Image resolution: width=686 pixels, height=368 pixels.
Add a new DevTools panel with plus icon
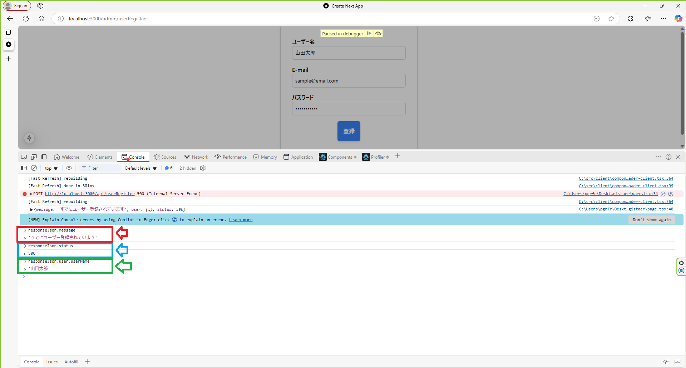tap(398, 156)
